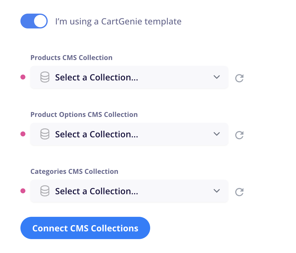Click the pink status dot beside Categories collection
This screenshot has height=253, width=296.
point(23,191)
